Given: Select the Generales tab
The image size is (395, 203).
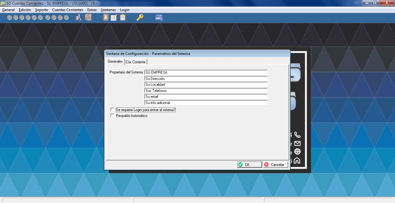Looking at the screenshot, I should (115, 62).
